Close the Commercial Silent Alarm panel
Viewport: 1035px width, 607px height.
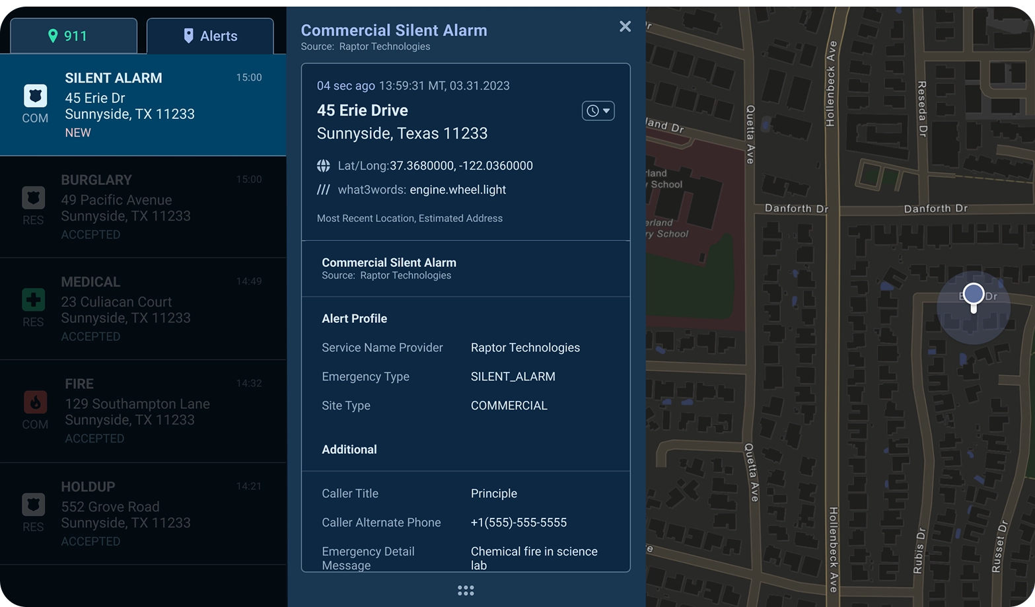(625, 26)
